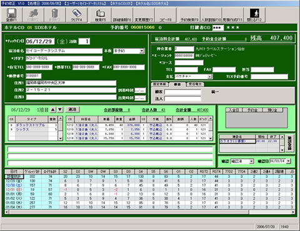Image resolution: width=300 pixels, height=231 pixels.
Task: Open the 本仮 reservation status dropdown
Action: [142, 51]
